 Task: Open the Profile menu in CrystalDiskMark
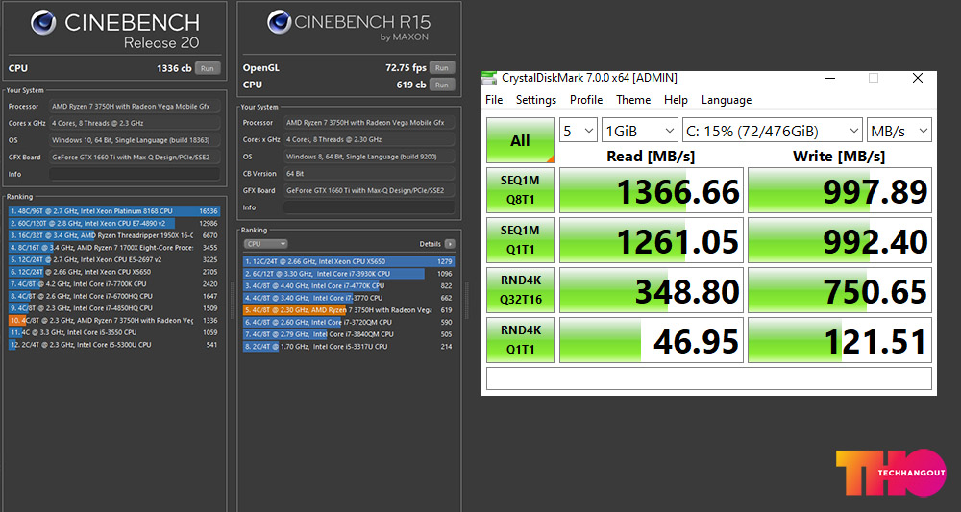[586, 100]
